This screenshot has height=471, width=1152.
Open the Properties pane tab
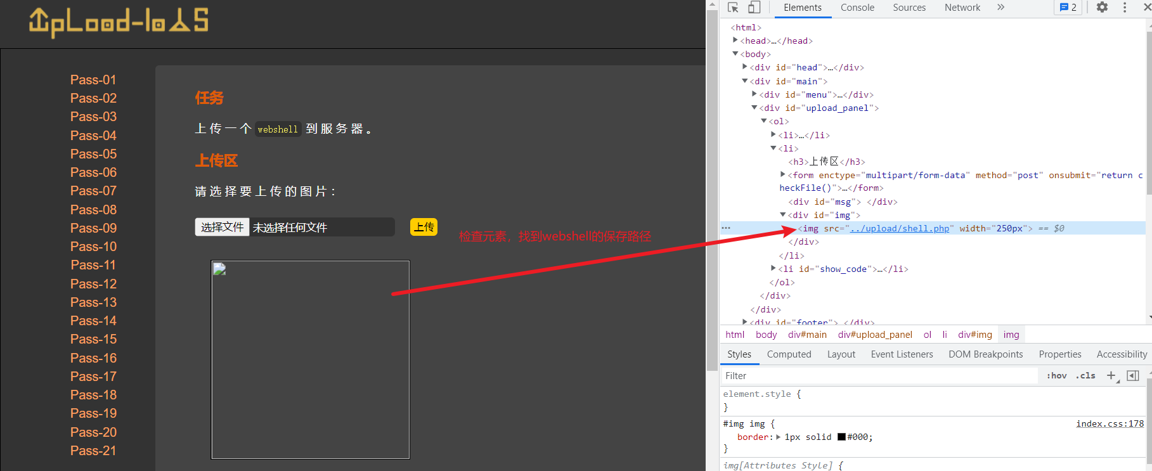(1059, 354)
